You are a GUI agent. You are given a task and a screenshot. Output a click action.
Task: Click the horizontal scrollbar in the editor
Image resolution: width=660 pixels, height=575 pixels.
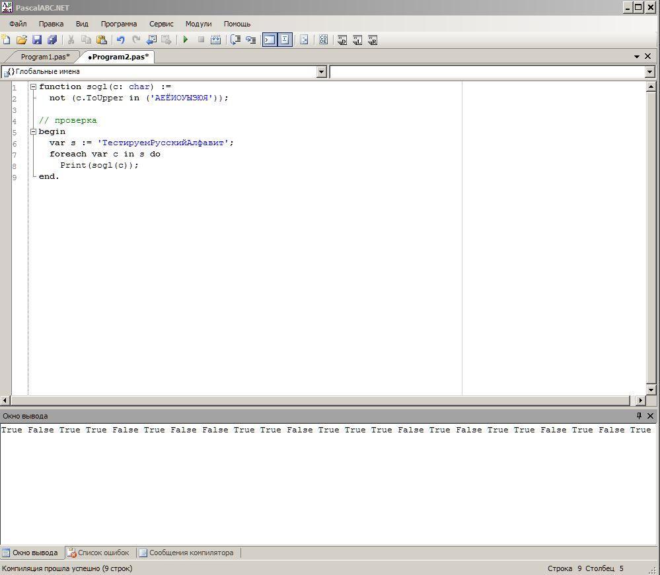coord(320,400)
